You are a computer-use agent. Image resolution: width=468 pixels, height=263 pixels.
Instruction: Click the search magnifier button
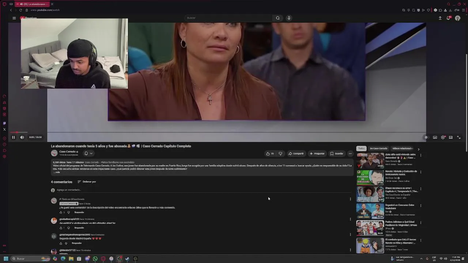click(x=278, y=18)
